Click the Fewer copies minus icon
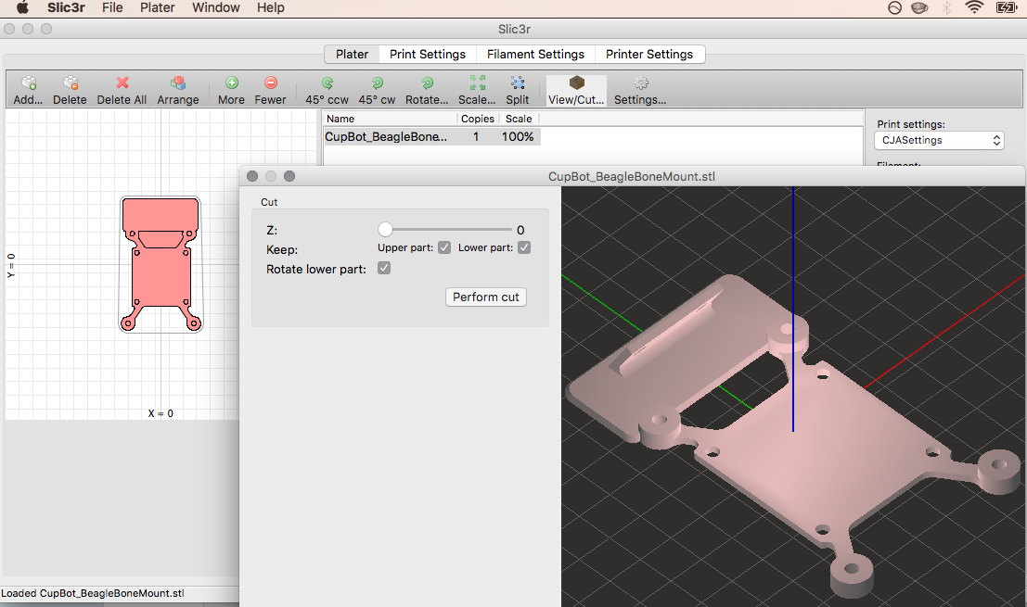 pos(271,83)
